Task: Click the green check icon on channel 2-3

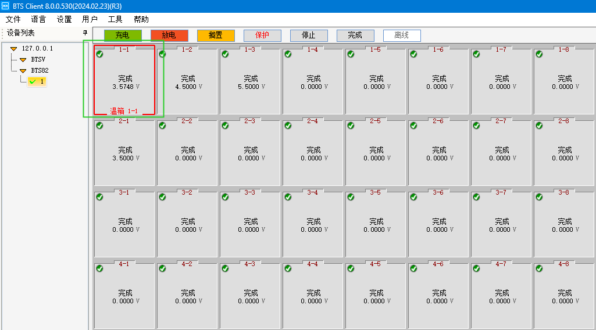Action: (x=225, y=125)
